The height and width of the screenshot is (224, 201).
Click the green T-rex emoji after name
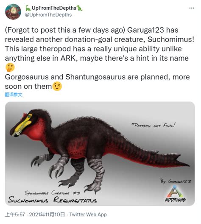(x=80, y=8)
